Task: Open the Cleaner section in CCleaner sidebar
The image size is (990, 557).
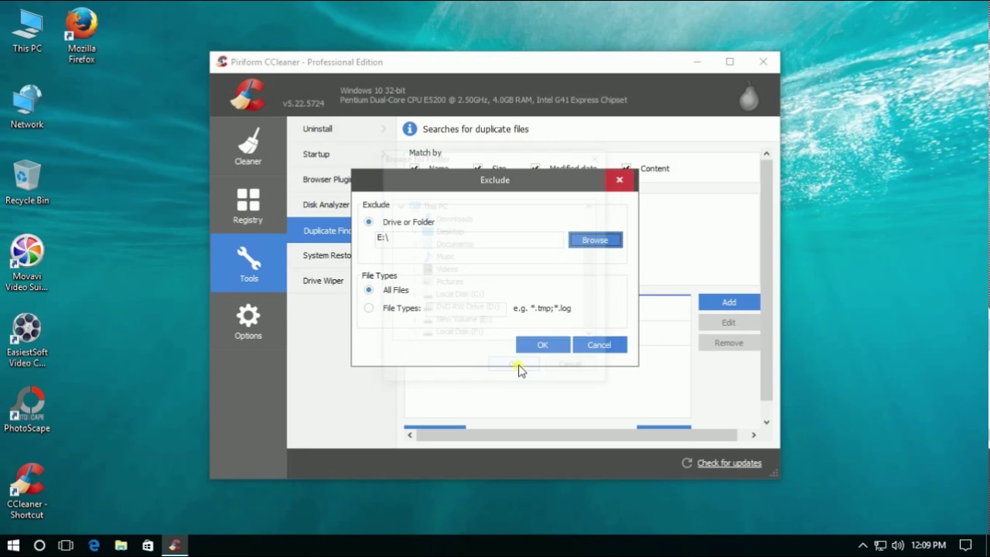Action: click(x=248, y=147)
